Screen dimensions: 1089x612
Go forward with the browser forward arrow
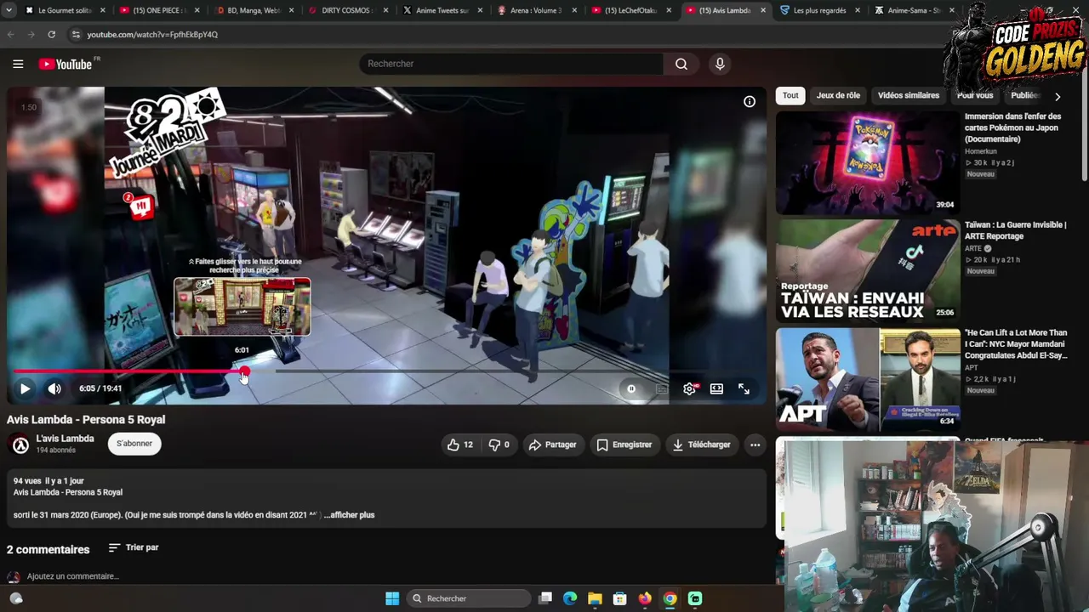[x=31, y=35]
